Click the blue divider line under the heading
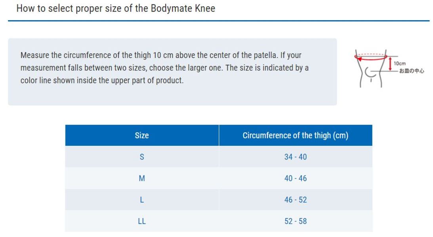Image resolution: width=433 pixels, height=237 pixels. (218, 21)
